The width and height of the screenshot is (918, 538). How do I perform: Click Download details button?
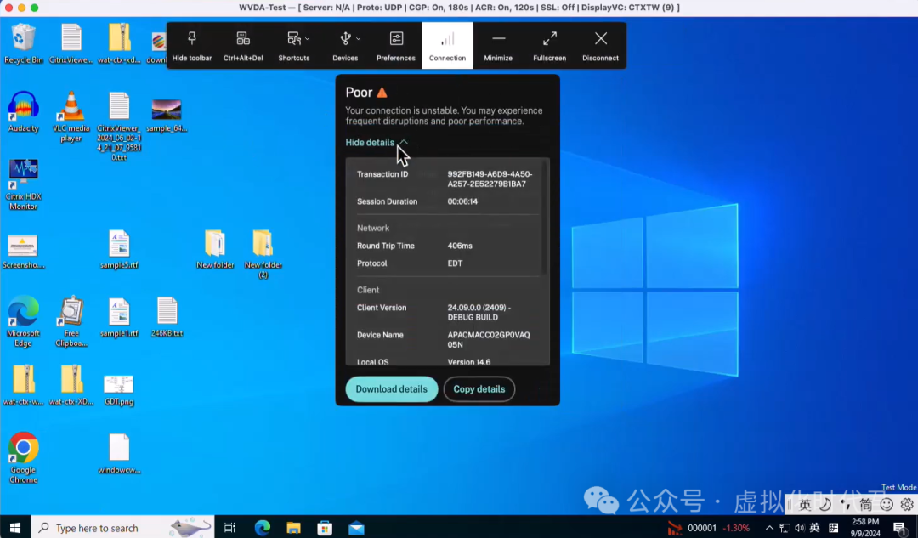(x=392, y=389)
